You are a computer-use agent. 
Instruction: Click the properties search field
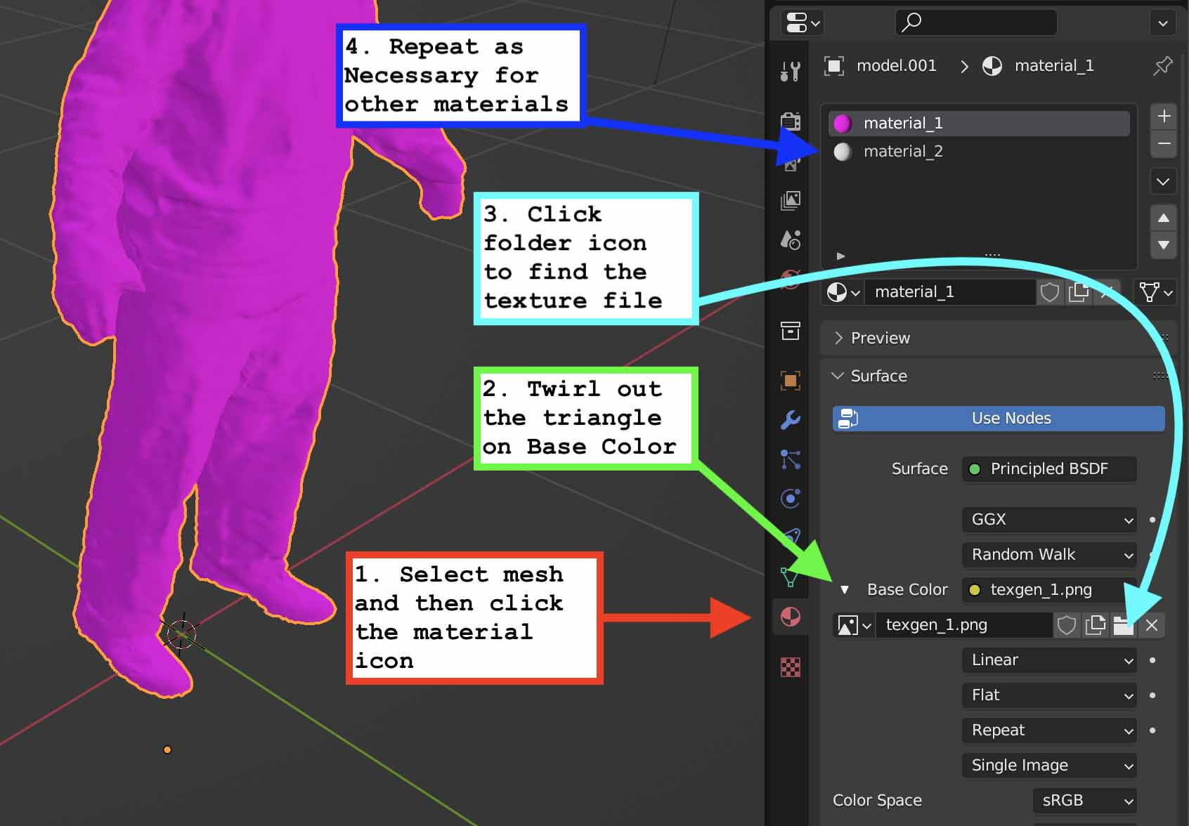(x=977, y=22)
